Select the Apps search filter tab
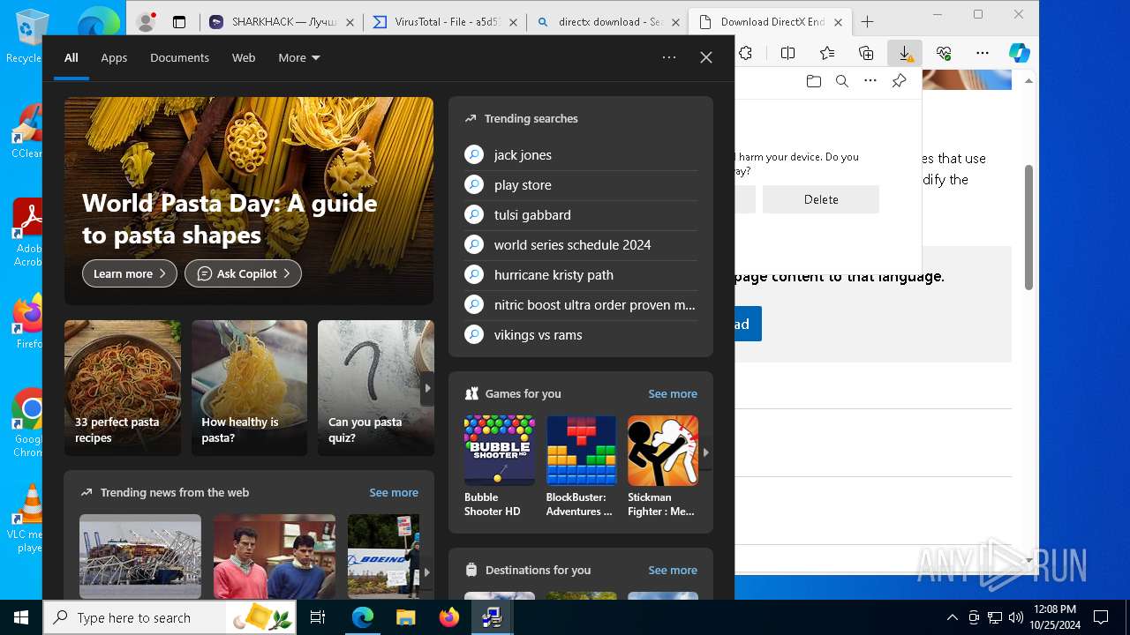This screenshot has height=635, width=1130. pos(114,57)
